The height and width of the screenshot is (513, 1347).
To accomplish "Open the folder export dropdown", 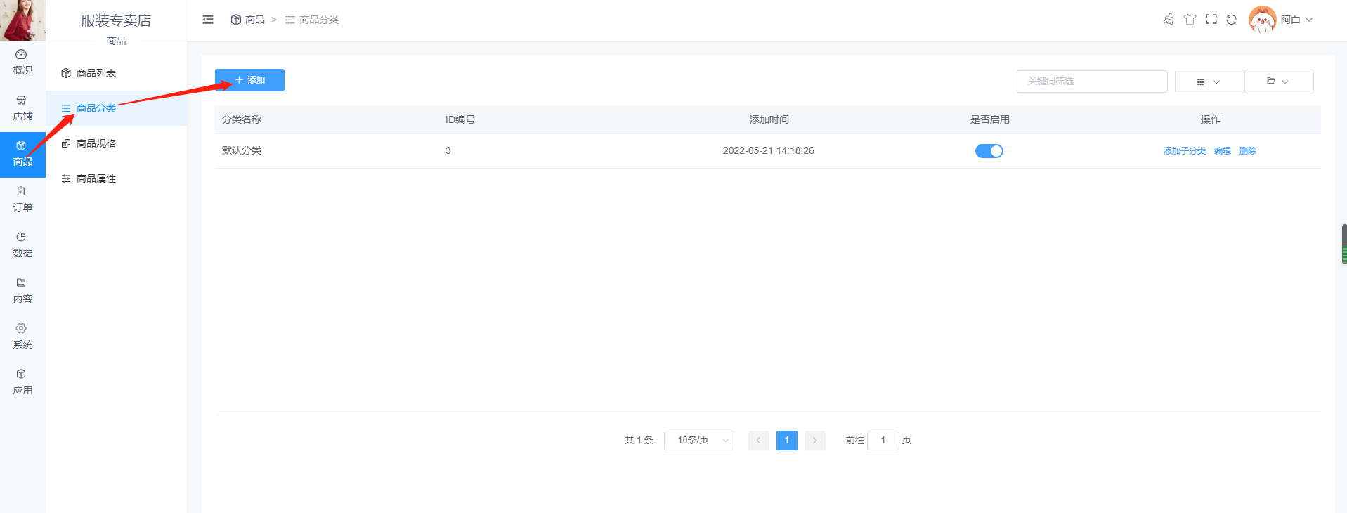I will tap(1279, 82).
